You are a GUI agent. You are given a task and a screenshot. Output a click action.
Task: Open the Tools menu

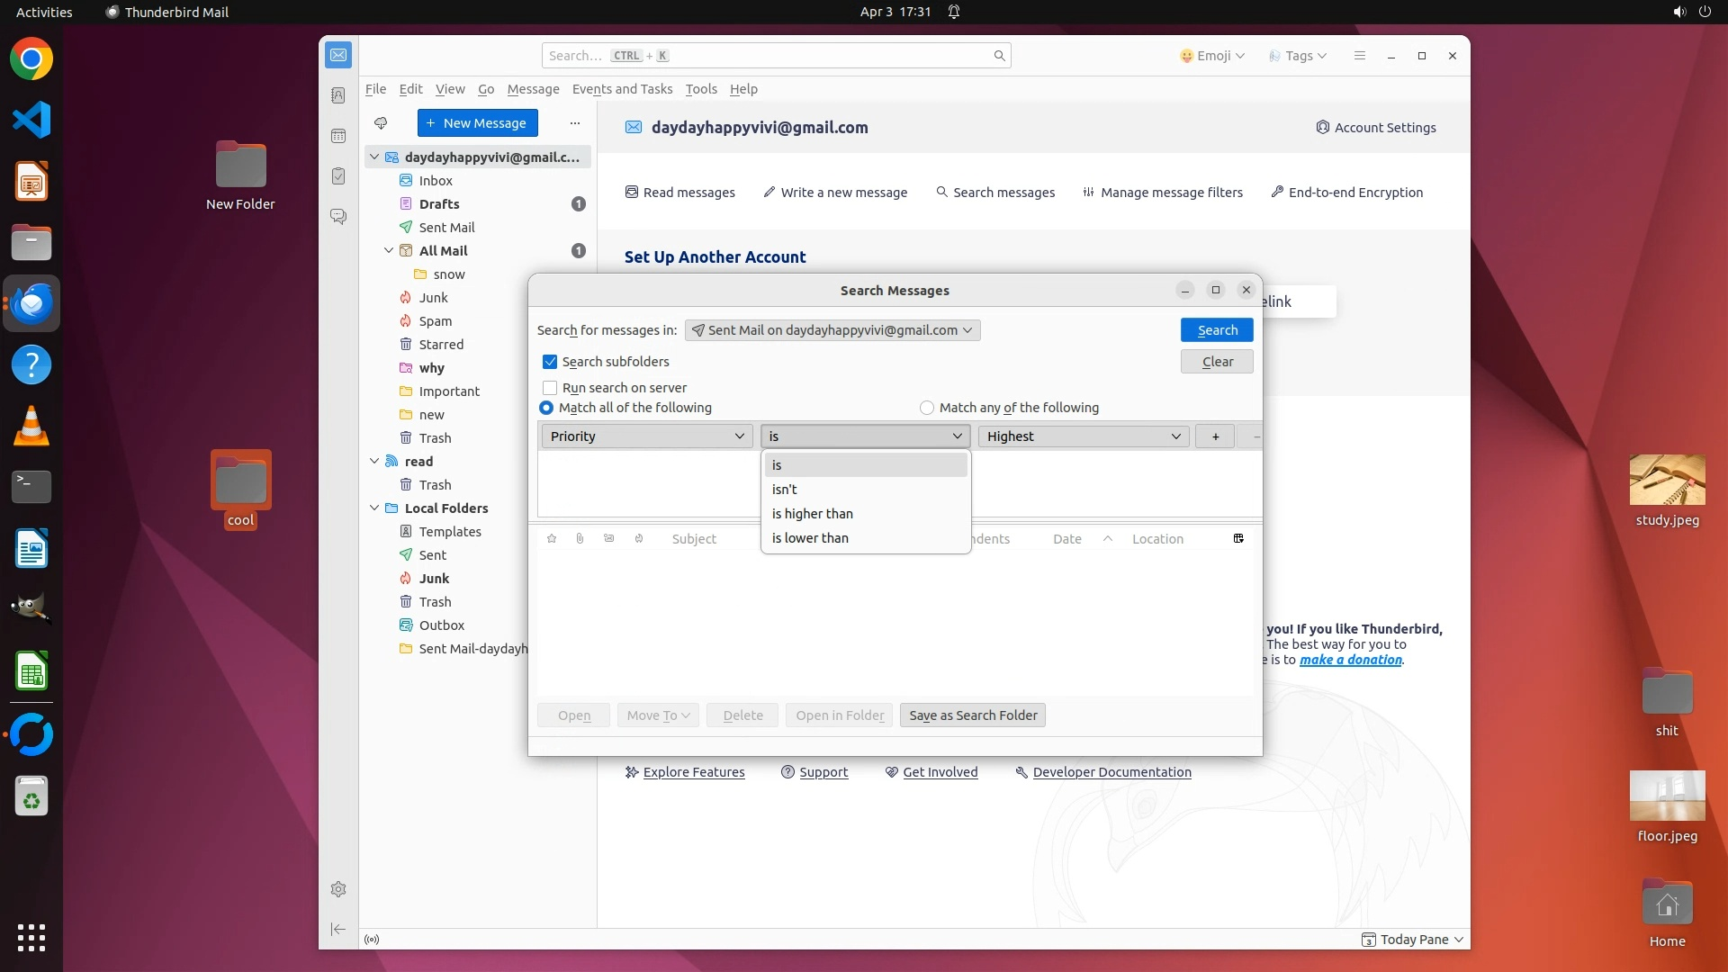coord(700,89)
